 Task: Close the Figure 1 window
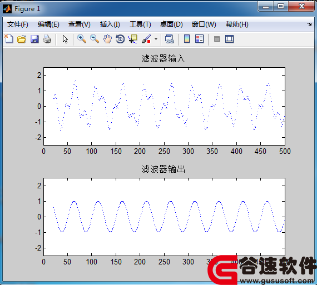tap(301, 7)
